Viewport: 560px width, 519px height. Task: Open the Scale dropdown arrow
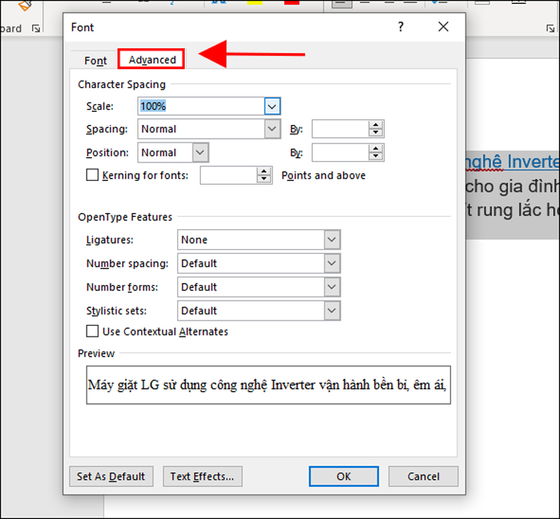coord(272,106)
